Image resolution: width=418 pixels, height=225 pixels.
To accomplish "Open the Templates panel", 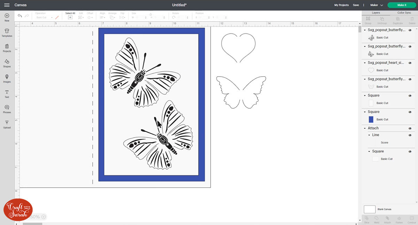I will coord(7,32).
